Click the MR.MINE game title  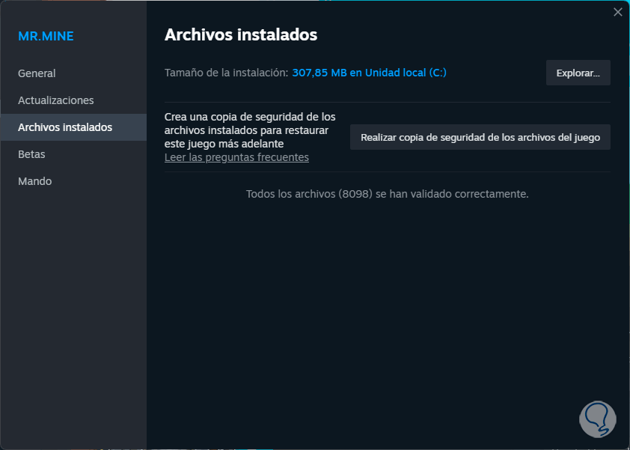[x=46, y=36]
